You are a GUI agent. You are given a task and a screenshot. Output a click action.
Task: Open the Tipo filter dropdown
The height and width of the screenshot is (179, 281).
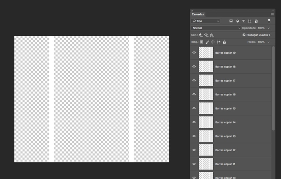click(x=205, y=21)
